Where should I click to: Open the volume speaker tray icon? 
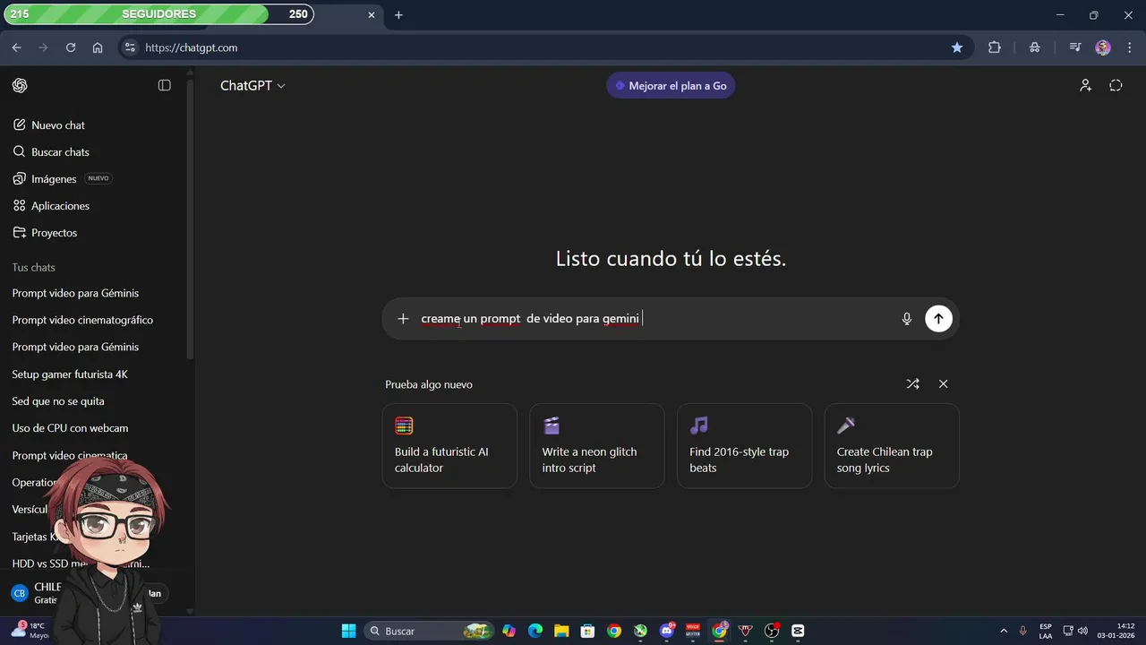1083,631
